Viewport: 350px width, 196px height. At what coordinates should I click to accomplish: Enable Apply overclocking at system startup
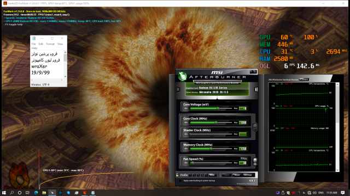click(x=180, y=181)
